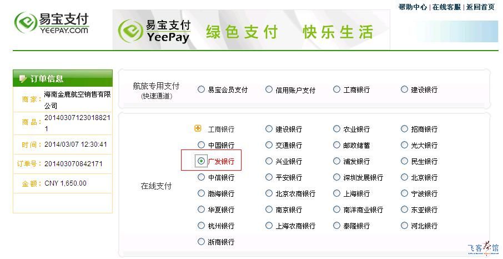
Task: Select 易宝会员支付 radio option
Action: click(x=201, y=89)
